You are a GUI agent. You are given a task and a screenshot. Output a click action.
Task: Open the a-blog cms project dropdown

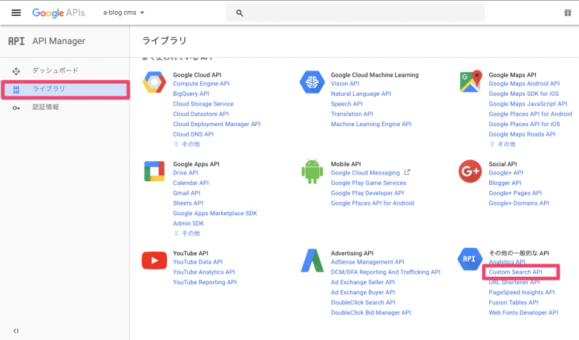(124, 13)
